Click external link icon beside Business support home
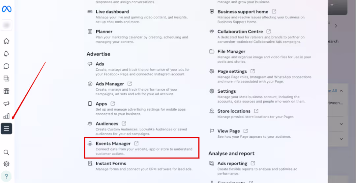This screenshot has height=183, width=356. pyautogui.click(x=274, y=11)
